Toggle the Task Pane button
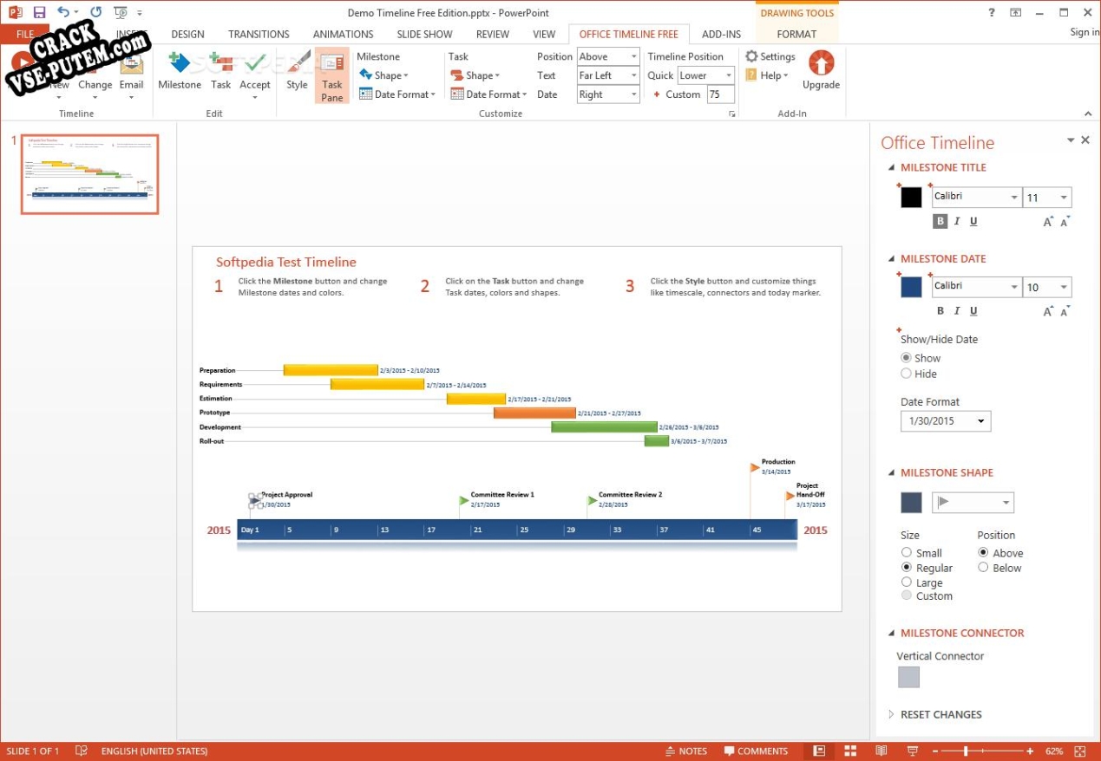Screen dimensions: 1101x761 tap(332, 76)
